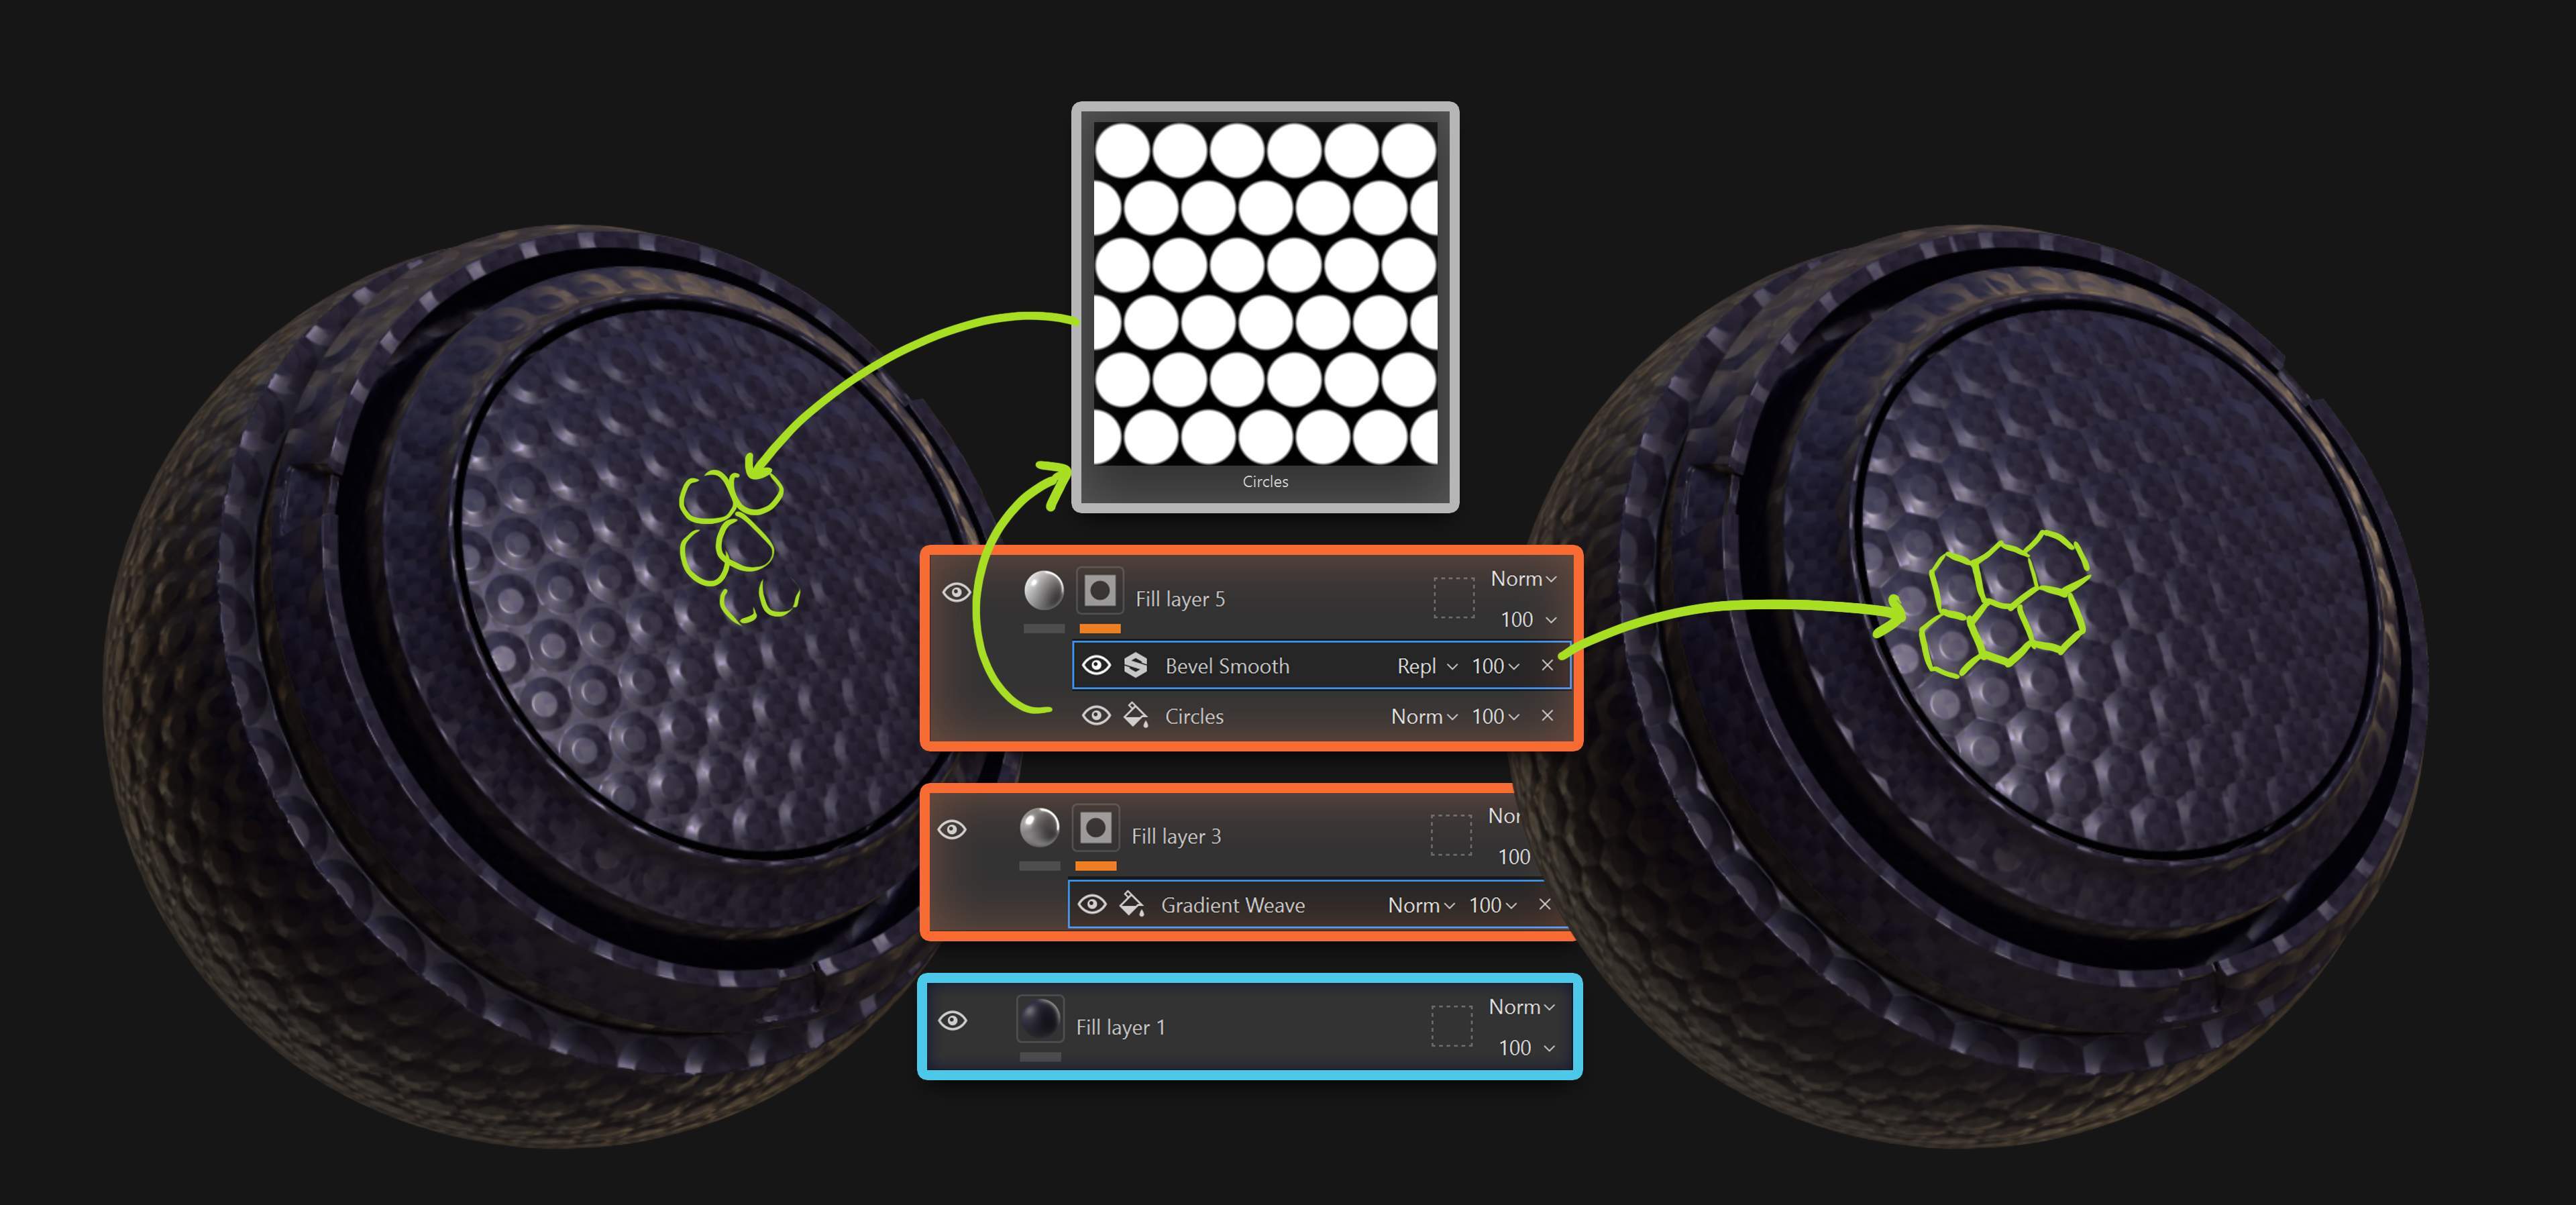Click the Bevel Smooth filter icon

pyautogui.click(x=1135, y=666)
